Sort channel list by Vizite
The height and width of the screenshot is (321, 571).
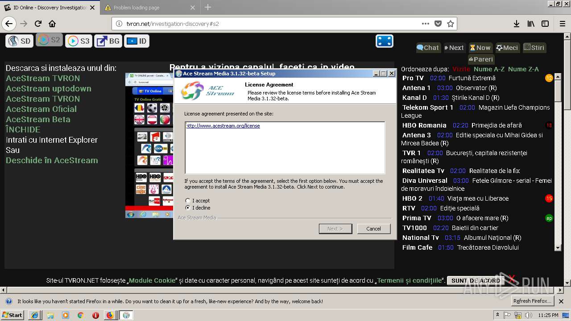click(x=461, y=69)
